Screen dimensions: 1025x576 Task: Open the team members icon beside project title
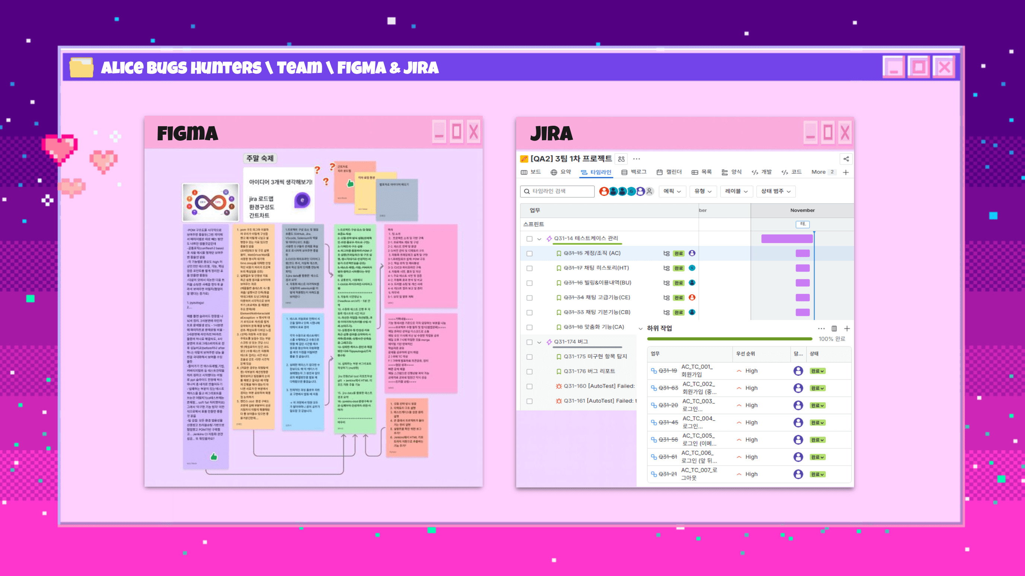pyautogui.click(x=621, y=159)
